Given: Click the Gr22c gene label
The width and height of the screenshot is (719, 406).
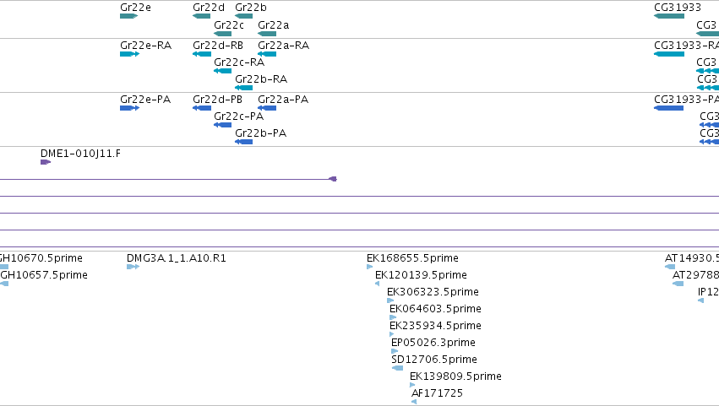Looking at the screenshot, I should tap(229, 24).
